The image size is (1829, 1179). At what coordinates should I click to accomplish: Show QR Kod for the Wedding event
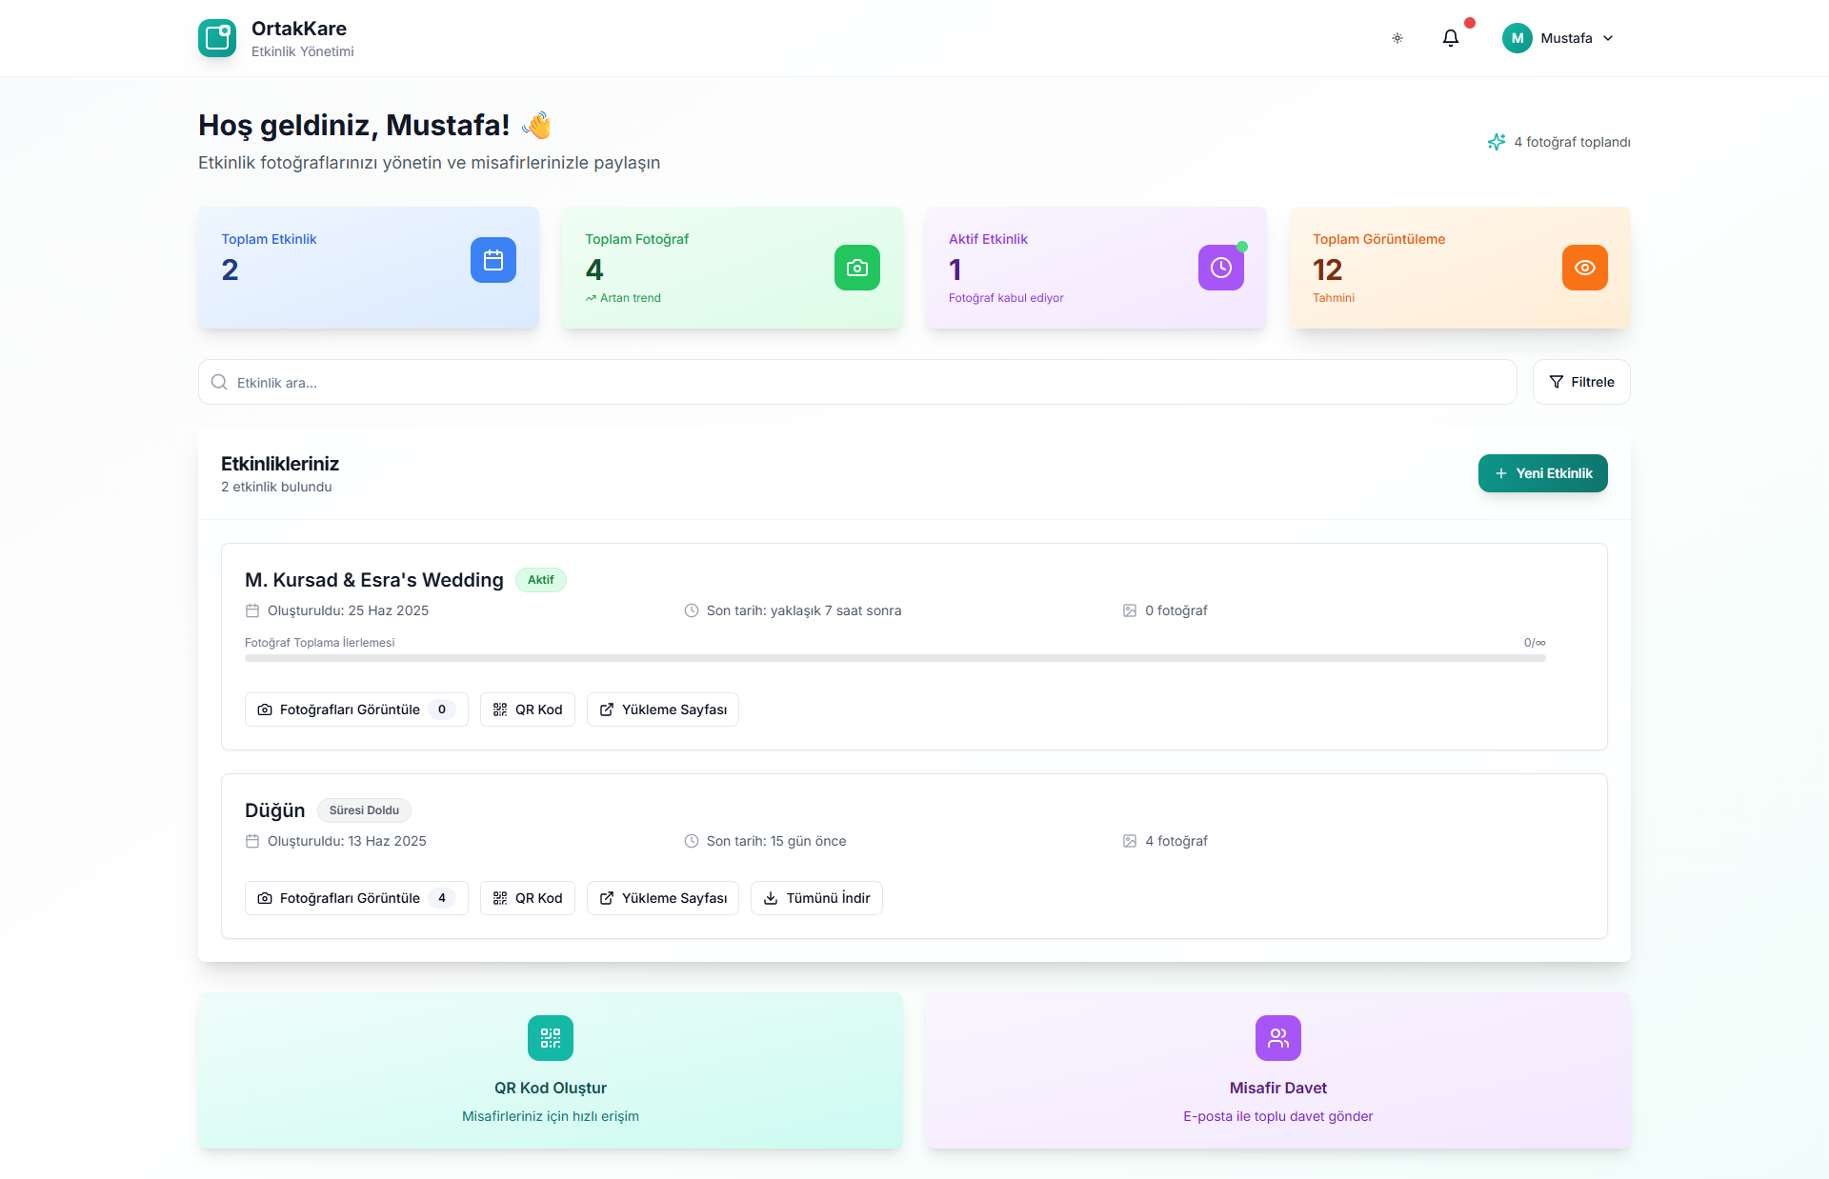click(x=528, y=709)
